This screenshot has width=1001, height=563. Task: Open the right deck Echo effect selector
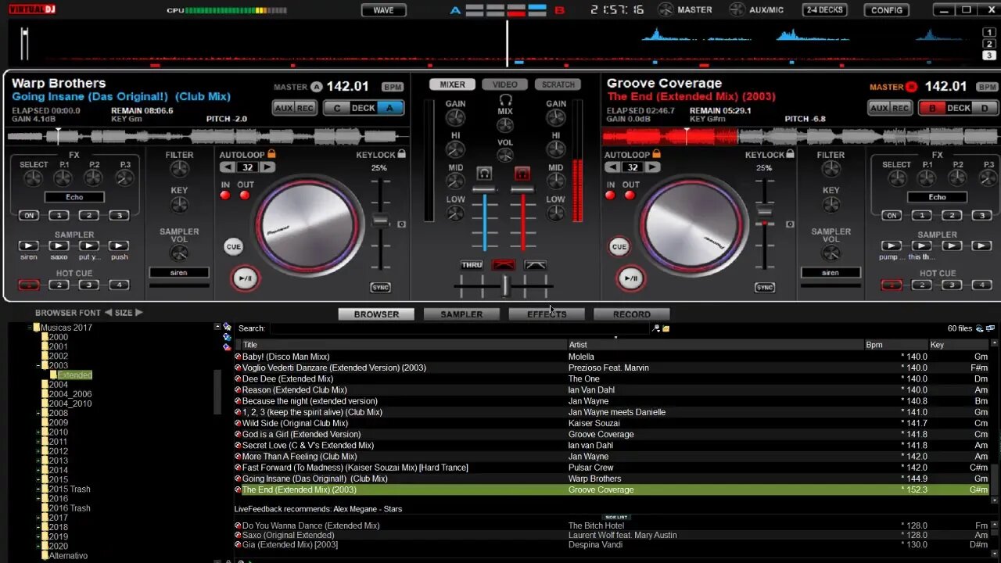[x=937, y=197]
